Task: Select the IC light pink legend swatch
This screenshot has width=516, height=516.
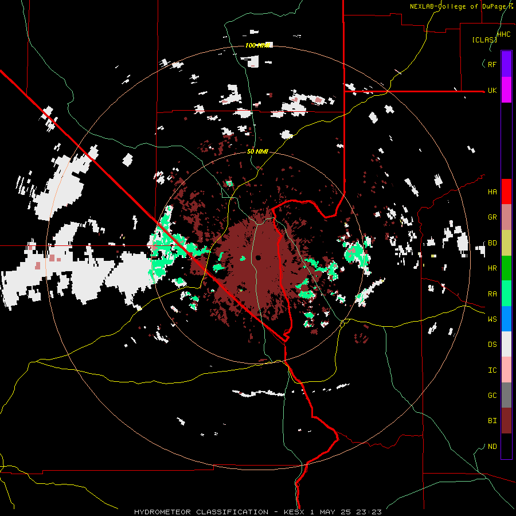Action: pos(506,370)
